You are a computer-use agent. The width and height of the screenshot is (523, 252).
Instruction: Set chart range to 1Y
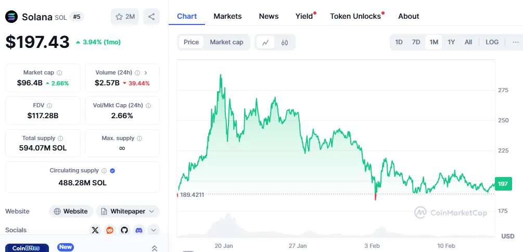[451, 42]
